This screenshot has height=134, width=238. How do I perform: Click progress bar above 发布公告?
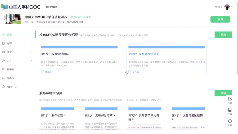click(57, 109)
